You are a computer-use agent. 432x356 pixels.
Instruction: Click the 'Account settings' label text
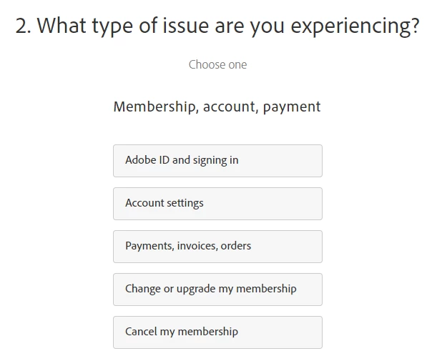click(165, 203)
